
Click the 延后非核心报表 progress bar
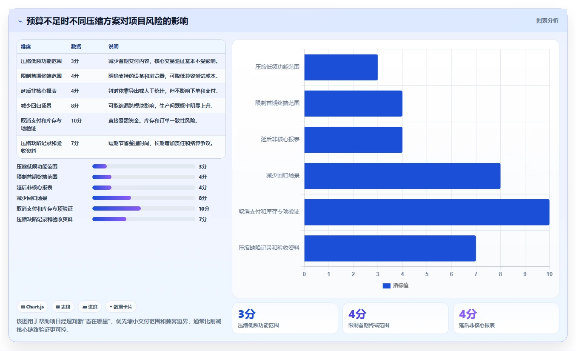pos(143,188)
